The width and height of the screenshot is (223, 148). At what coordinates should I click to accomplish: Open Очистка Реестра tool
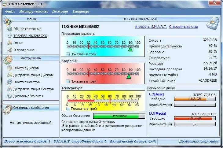point(27,82)
